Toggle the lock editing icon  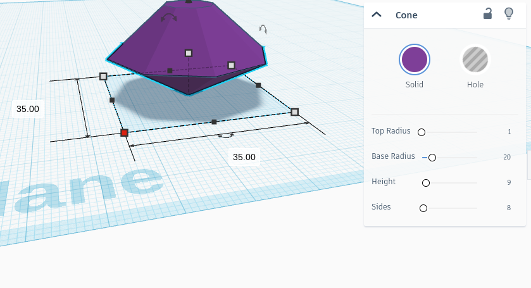(487, 14)
